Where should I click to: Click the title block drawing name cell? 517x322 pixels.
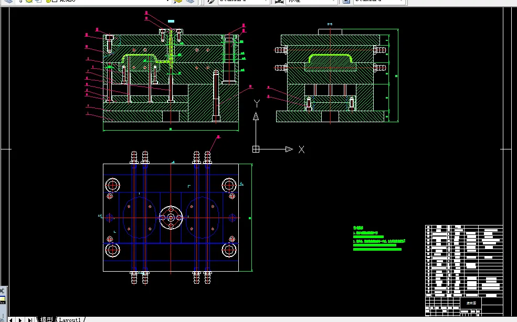(x=471, y=303)
